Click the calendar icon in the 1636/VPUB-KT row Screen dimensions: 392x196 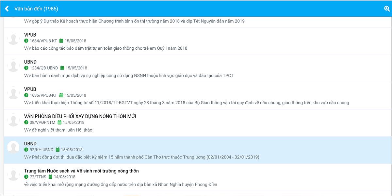click(61, 95)
